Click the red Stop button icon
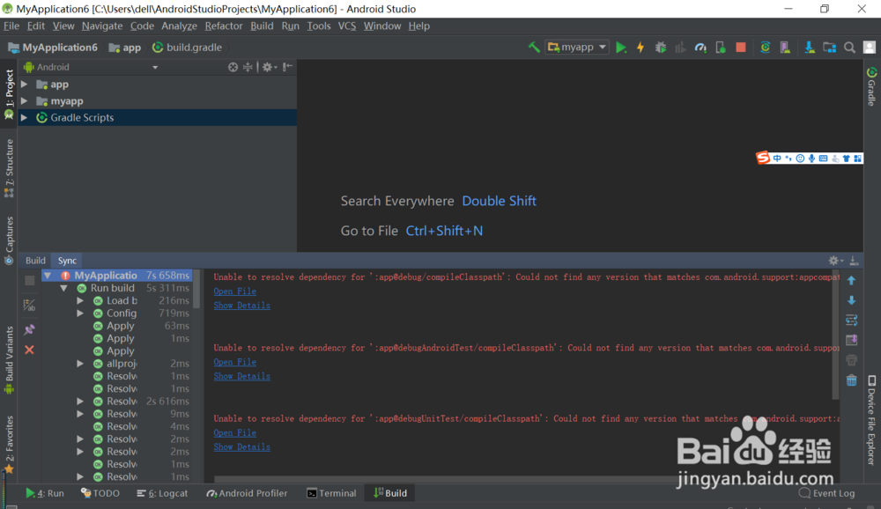881x509 pixels. click(x=740, y=46)
